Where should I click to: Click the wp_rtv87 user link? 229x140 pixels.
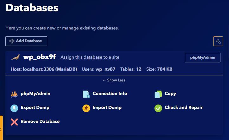click(x=105, y=69)
